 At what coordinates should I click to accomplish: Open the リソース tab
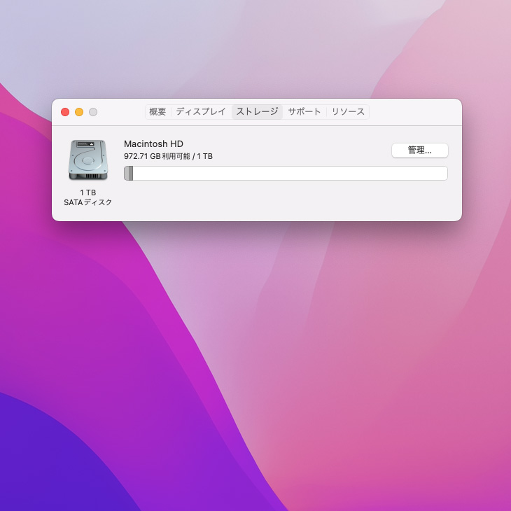(348, 112)
